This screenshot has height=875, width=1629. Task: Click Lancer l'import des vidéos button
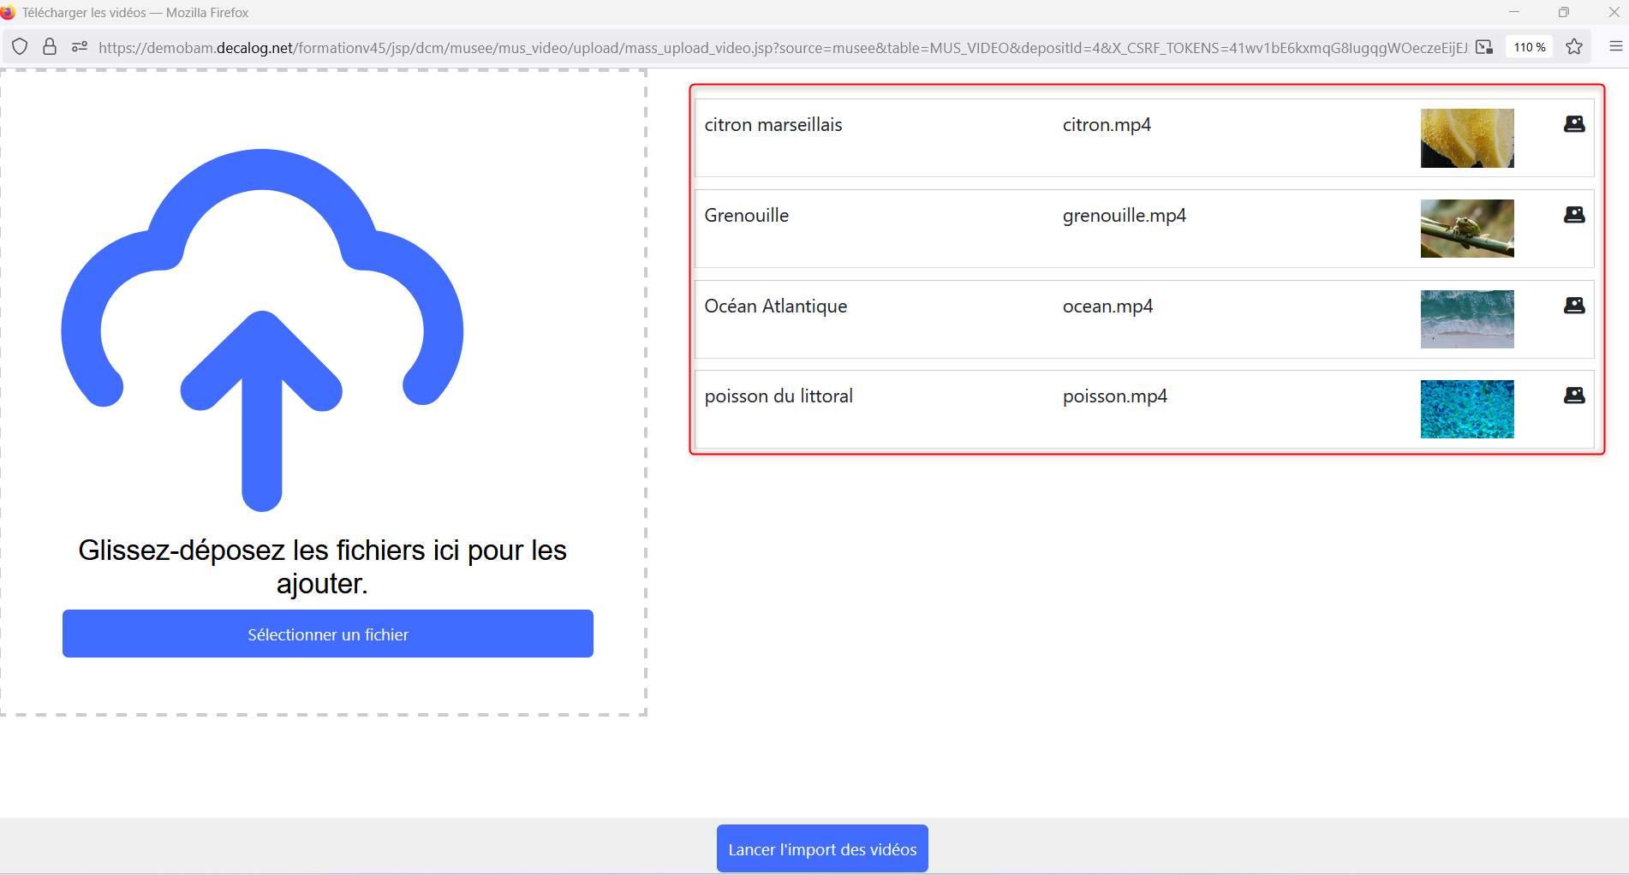click(x=821, y=849)
